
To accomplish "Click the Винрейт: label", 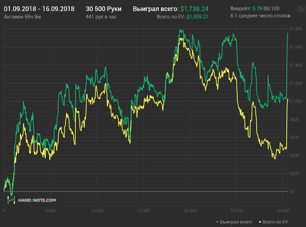I will tap(240, 9).
